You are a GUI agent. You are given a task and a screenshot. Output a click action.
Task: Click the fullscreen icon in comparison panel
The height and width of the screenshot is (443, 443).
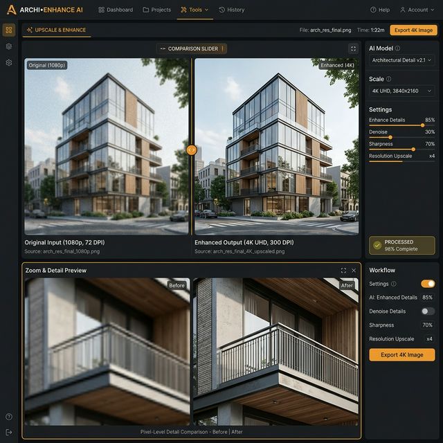coord(353,49)
